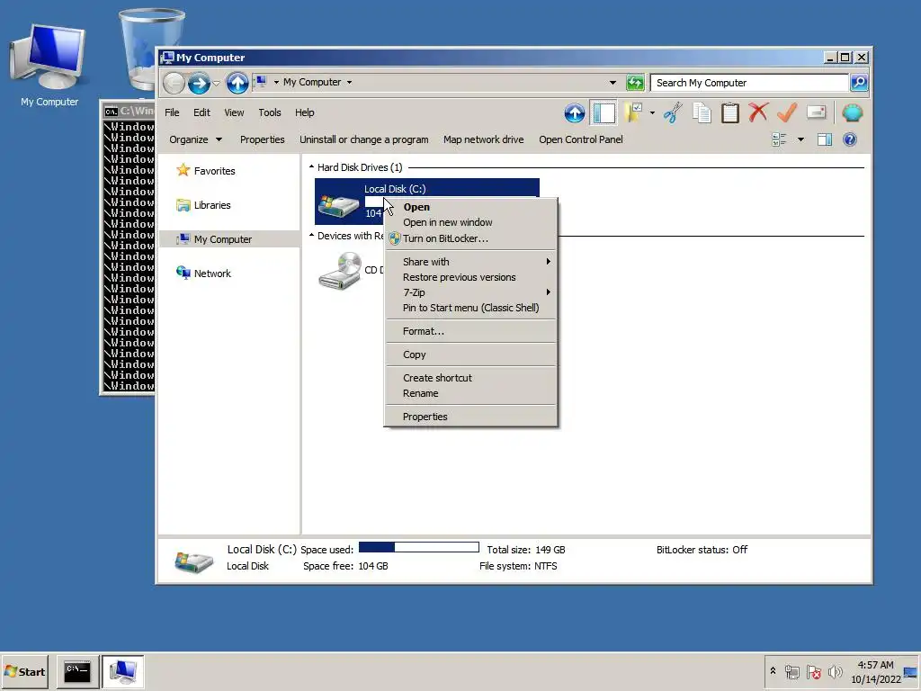Click the Forward navigation arrow
Viewport: 921px width, 691px height.
199,83
